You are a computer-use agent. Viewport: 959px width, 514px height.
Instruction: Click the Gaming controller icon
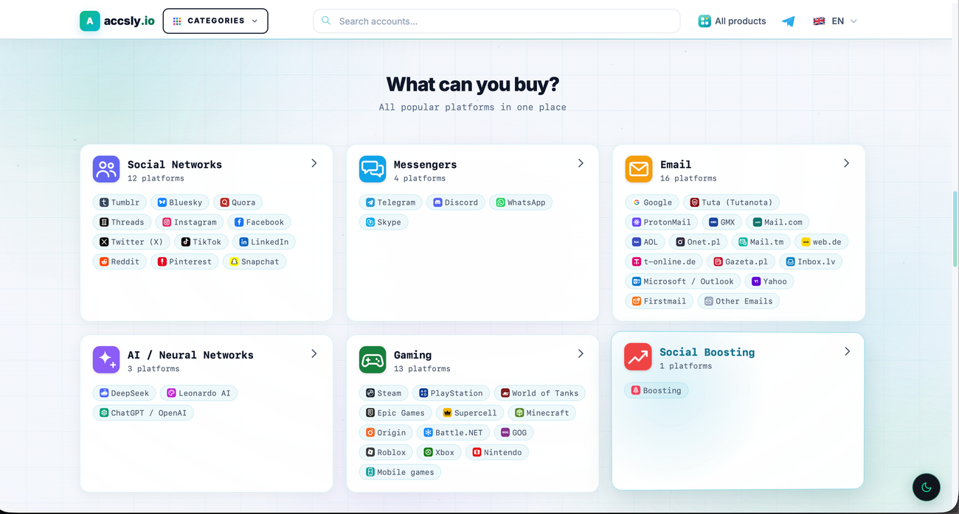pyautogui.click(x=373, y=360)
